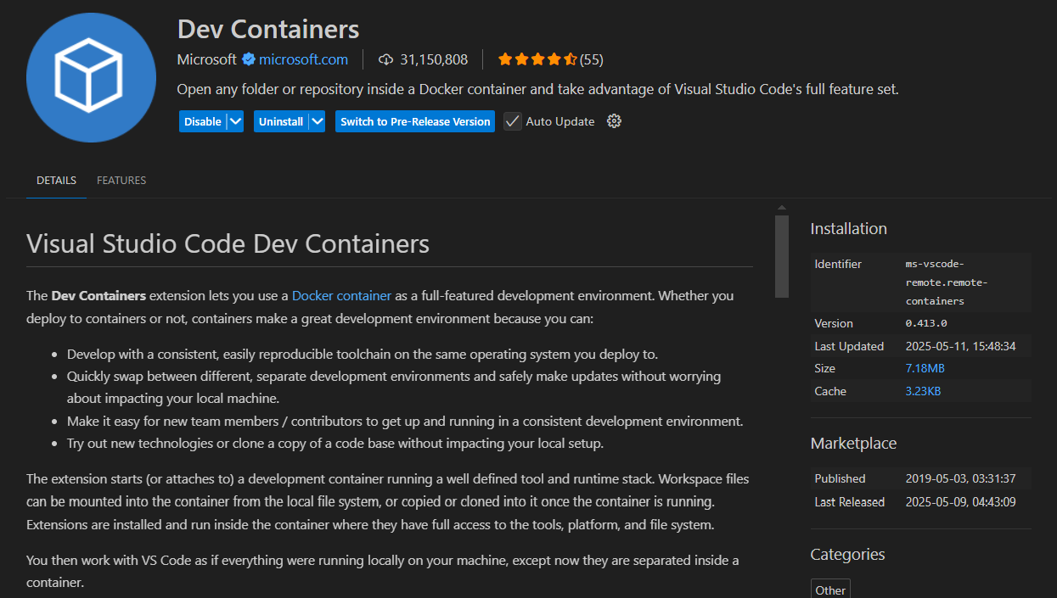Click the bullet about new team members
1057x598 pixels.
click(x=405, y=421)
